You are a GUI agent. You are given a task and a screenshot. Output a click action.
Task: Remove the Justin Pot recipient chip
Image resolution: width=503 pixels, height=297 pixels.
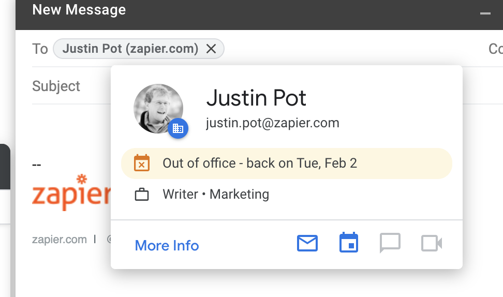tap(211, 49)
